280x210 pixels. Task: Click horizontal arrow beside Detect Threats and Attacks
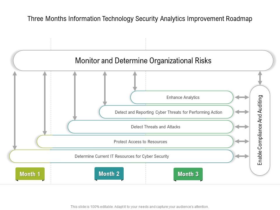[242, 127]
